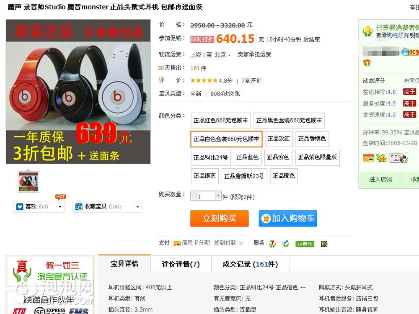The height and width of the screenshot is (314, 419).
Task: Open the 7条评价 reviews link
Action: tap(251, 81)
